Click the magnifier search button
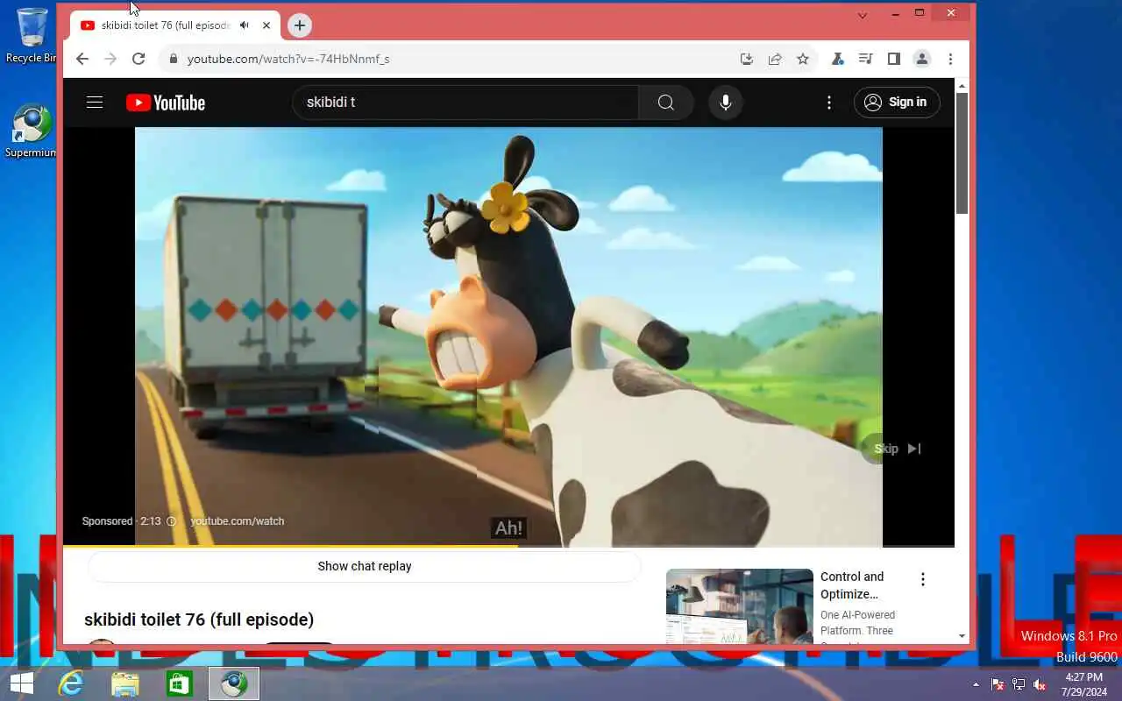 [x=666, y=103]
